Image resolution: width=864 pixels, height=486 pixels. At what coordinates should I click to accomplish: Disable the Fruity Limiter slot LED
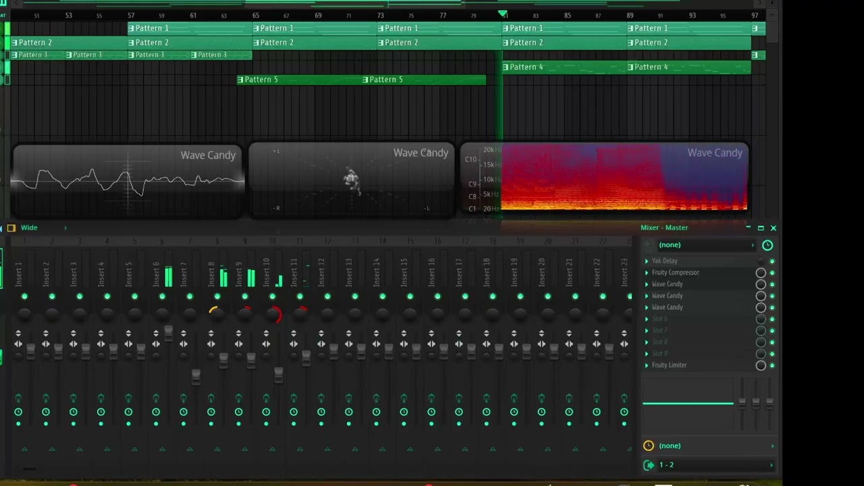(772, 365)
